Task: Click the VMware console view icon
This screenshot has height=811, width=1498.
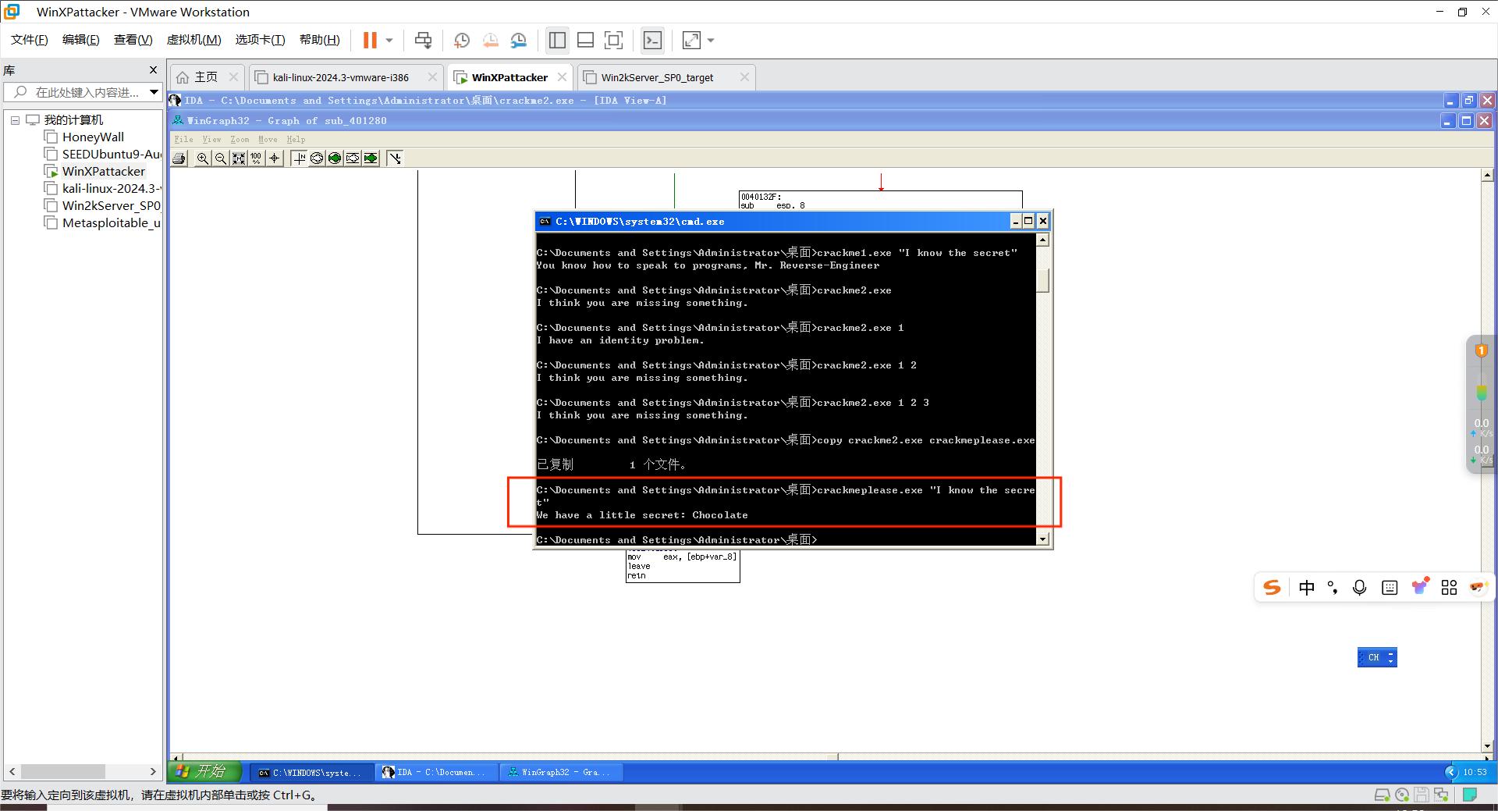Action: [x=652, y=40]
